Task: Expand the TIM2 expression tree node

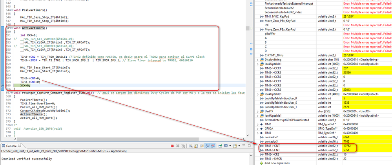Action: (258, 124)
